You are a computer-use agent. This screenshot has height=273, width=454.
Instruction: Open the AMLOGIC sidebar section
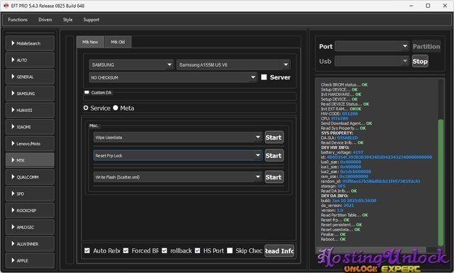(x=30, y=227)
